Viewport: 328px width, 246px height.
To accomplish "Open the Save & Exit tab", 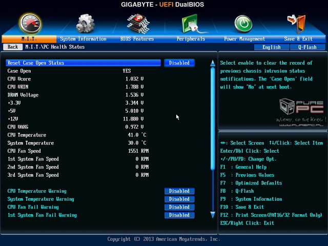I will pos(298,39).
